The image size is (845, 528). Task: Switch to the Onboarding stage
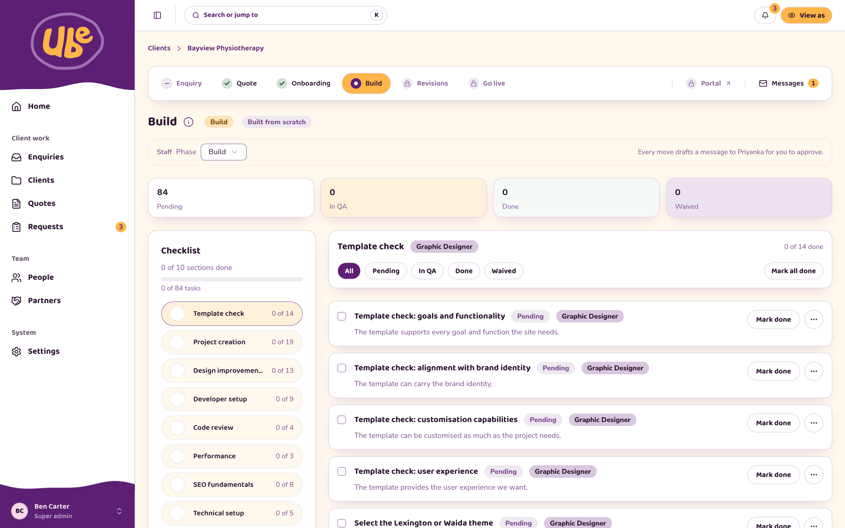303,83
